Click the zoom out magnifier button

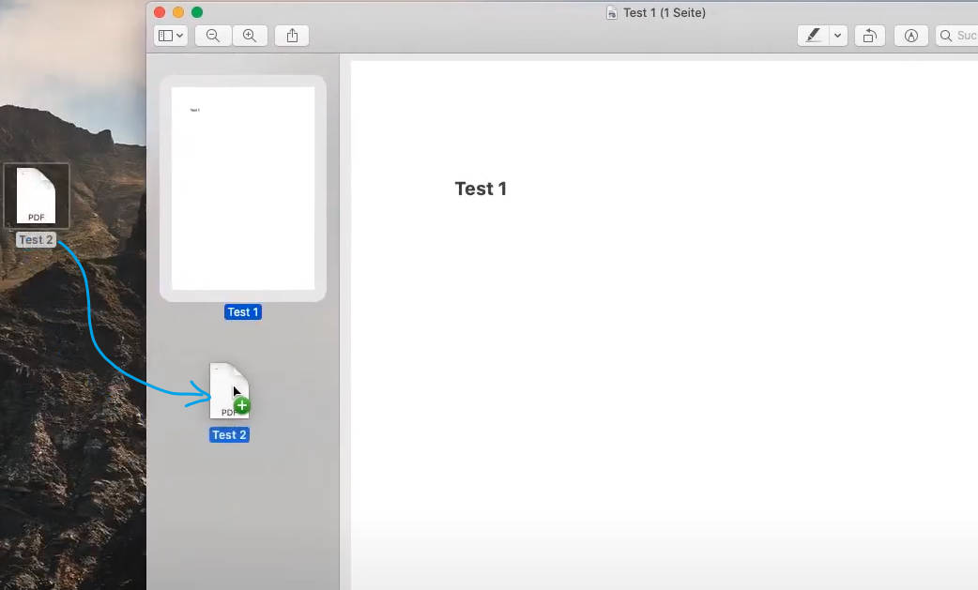pyautogui.click(x=213, y=36)
